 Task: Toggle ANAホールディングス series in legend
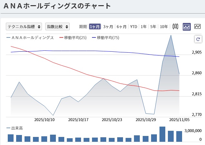(30, 38)
